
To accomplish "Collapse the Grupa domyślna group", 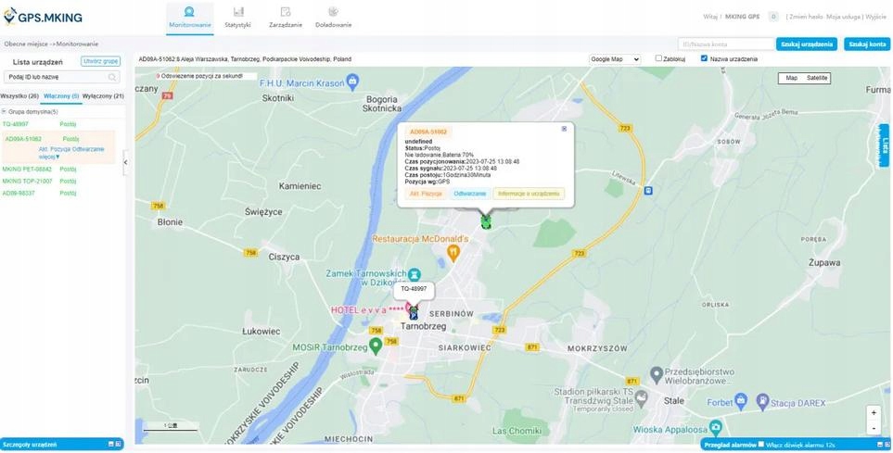I will [x=4, y=111].
